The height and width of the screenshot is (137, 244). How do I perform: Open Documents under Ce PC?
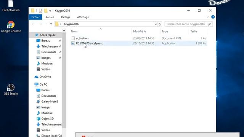click(x=48, y=96)
